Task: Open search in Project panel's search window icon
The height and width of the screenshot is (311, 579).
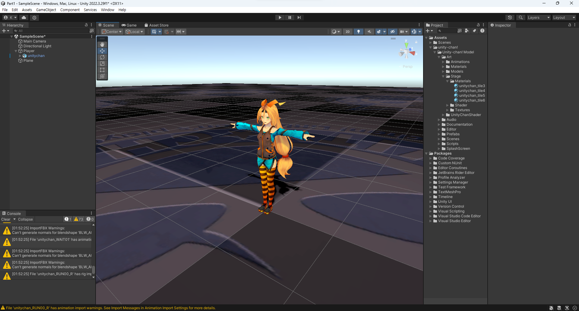Action: (460, 31)
